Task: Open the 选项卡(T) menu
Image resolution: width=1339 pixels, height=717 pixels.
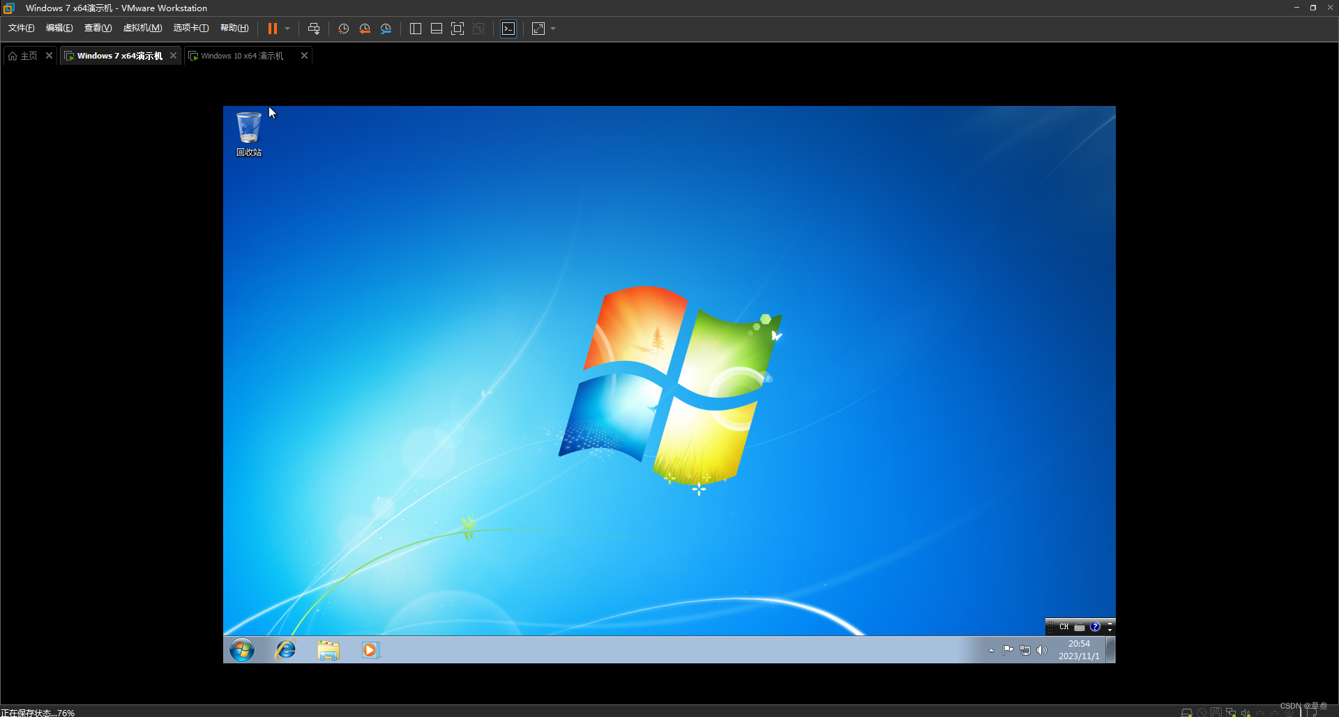Action: pos(191,28)
